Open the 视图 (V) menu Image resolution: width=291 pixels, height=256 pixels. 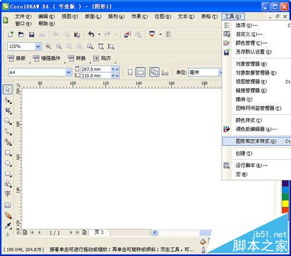pos(70,16)
